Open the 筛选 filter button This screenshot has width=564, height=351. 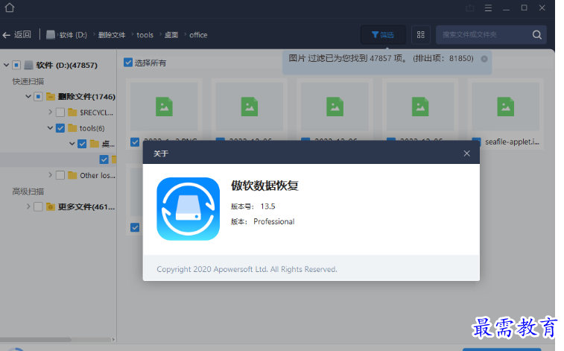point(383,35)
